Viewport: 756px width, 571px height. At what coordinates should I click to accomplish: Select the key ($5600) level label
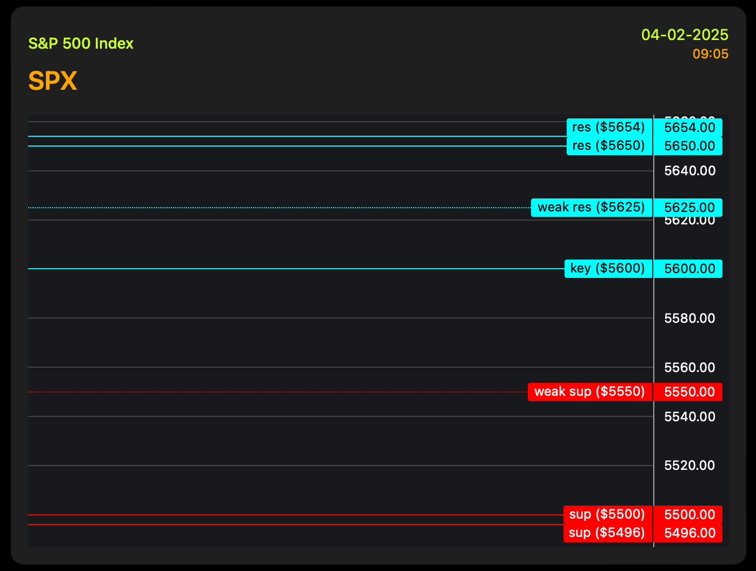(x=608, y=269)
